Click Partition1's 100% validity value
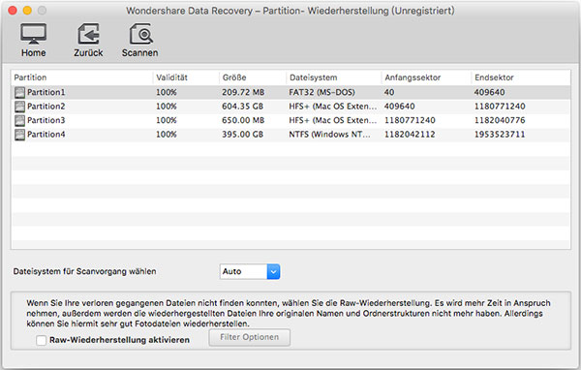The width and height of the screenshot is (581, 370). coord(166,92)
